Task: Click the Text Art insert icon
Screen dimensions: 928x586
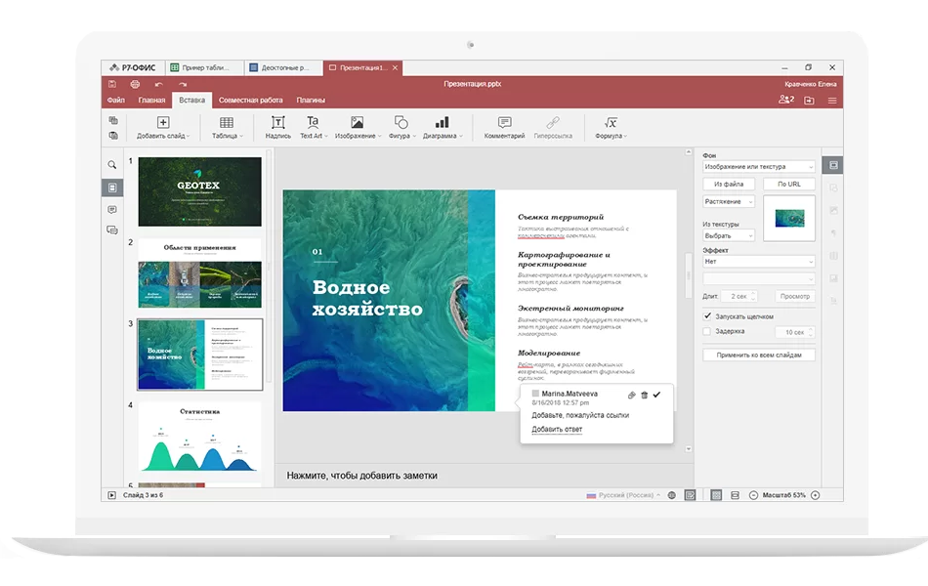Action: click(x=313, y=122)
